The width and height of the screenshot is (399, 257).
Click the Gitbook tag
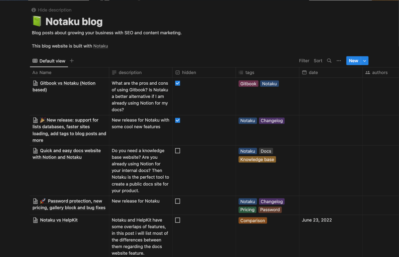tap(248, 84)
